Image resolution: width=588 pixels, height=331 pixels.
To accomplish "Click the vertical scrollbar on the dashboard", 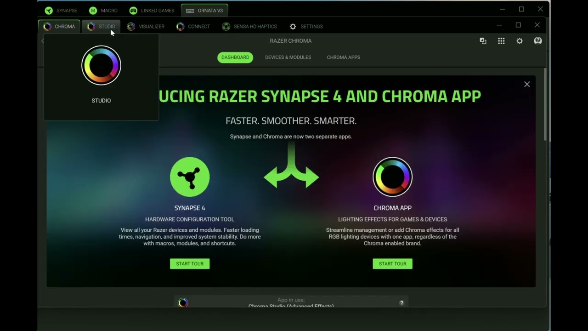I will click(x=545, y=104).
